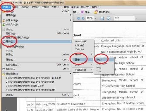
Task: Open the 注释(C) menu
Action: pos(45,7)
